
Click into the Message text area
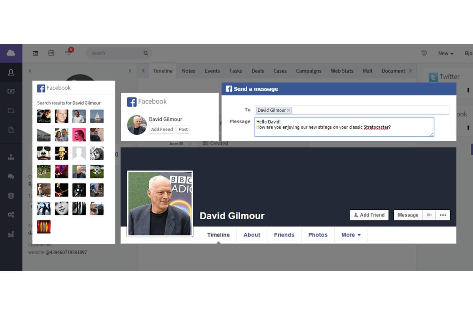coord(344,127)
